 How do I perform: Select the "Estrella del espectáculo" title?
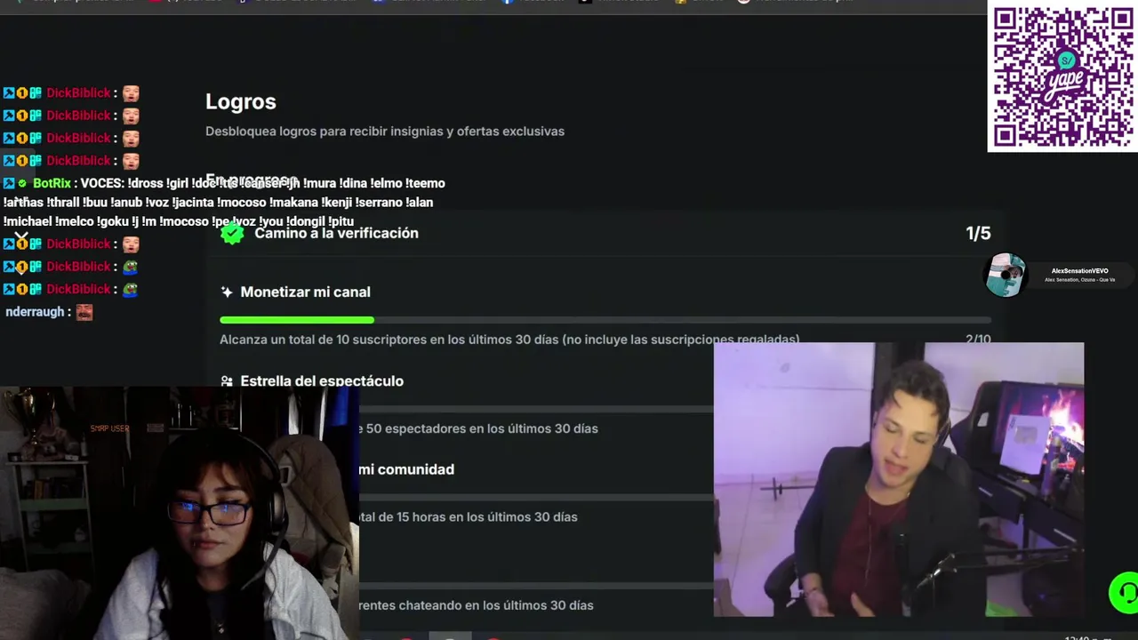coord(322,380)
